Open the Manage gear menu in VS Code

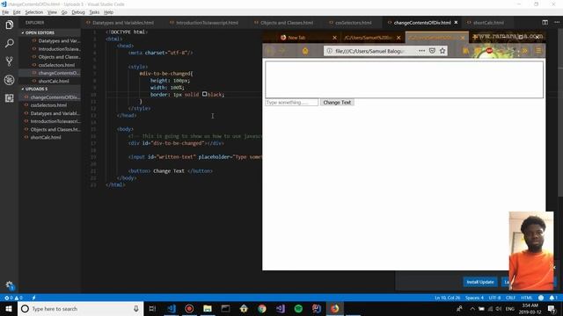click(x=10, y=285)
